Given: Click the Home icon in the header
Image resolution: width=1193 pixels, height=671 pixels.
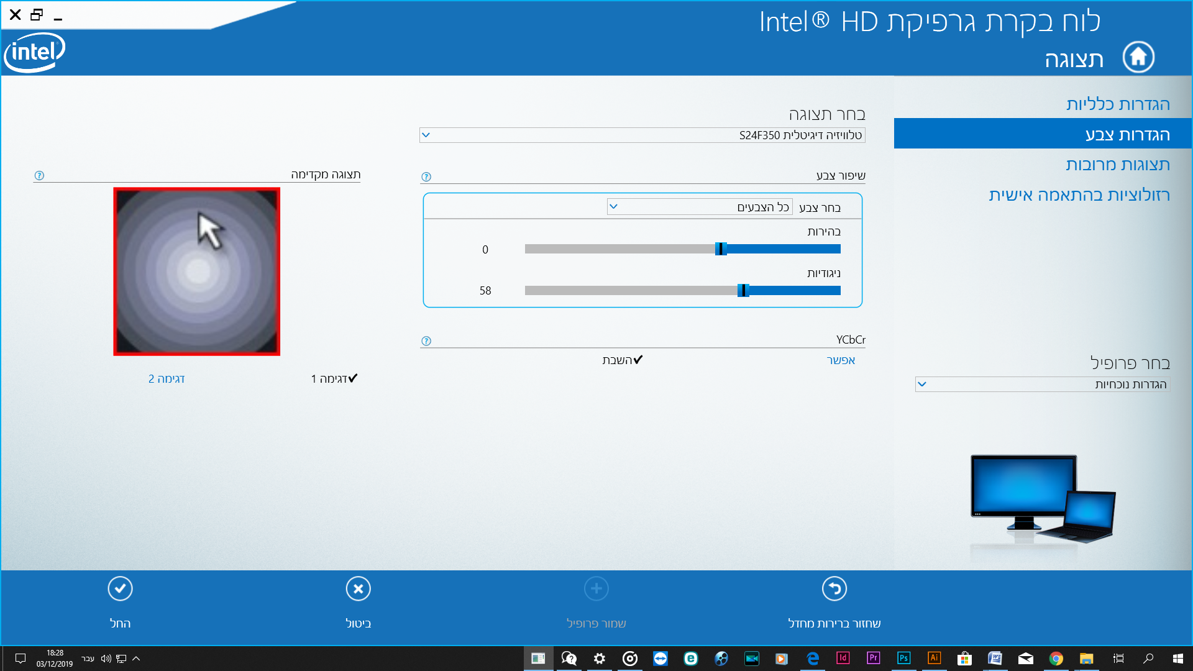Looking at the screenshot, I should (x=1138, y=58).
